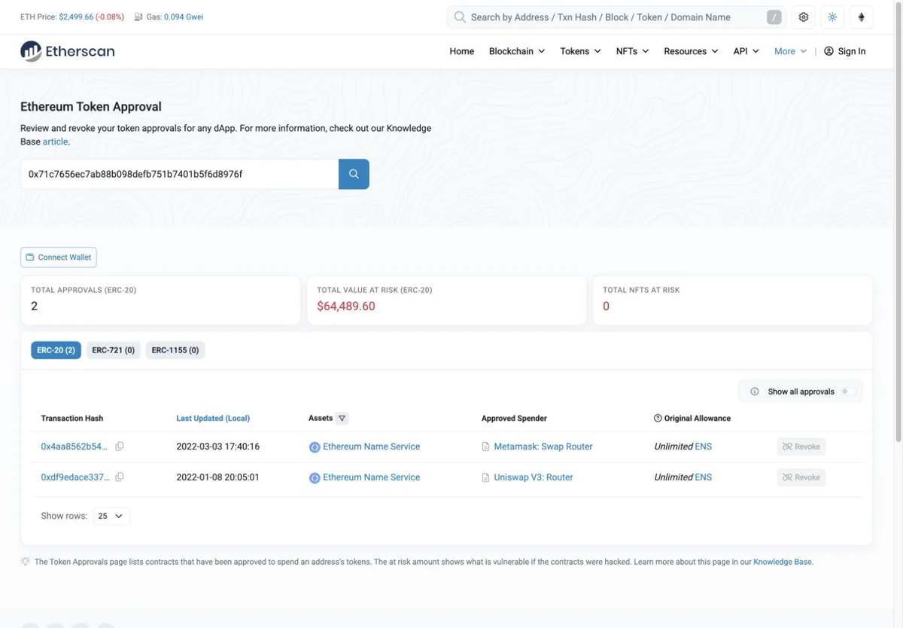Open Uniswap V3: Router spender link

[x=534, y=477]
